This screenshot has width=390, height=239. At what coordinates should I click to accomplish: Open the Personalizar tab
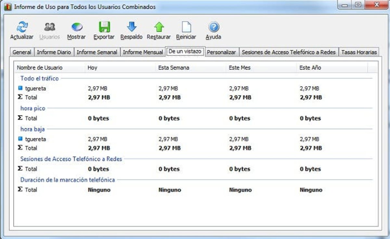[x=221, y=52]
